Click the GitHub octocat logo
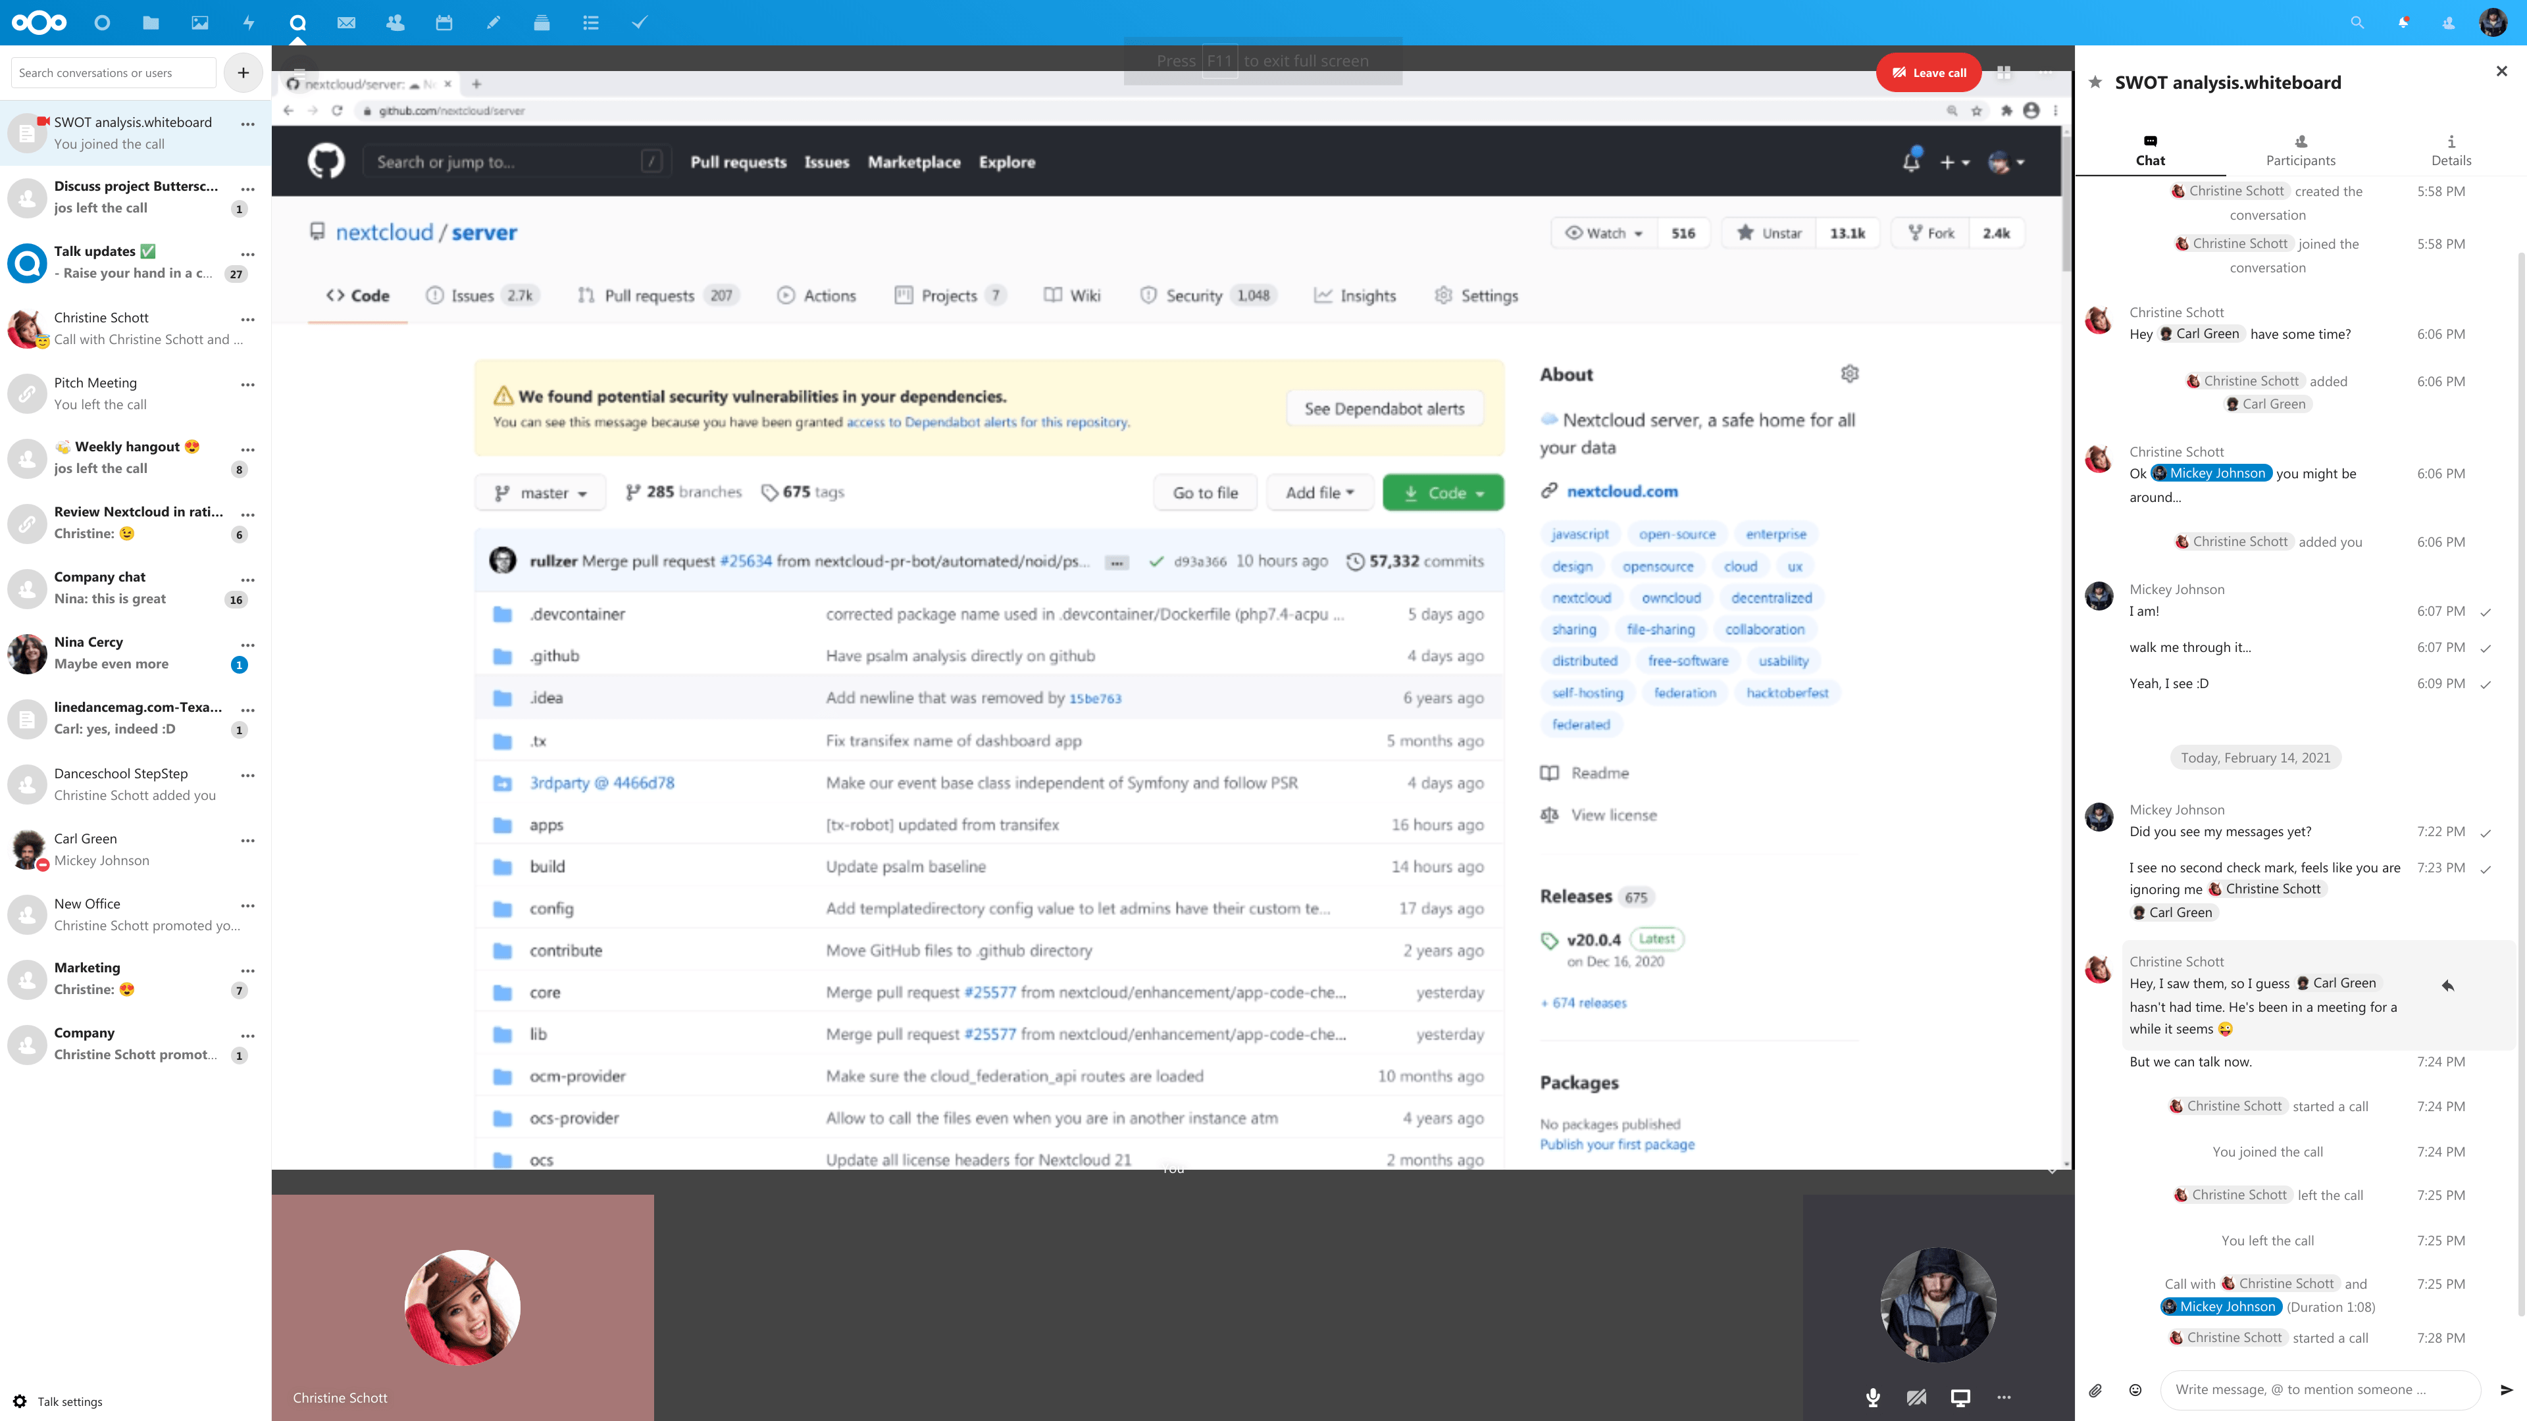This screenshot has width=2527, height=1421. [x=326, y=161]
